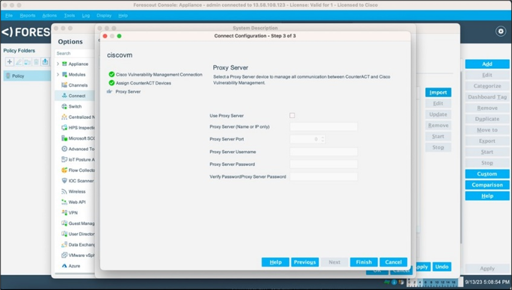The width and height of the screenshot is (512, 290).
Task: Click the IoT Posture Assessment icon
Action: (64, 159)
